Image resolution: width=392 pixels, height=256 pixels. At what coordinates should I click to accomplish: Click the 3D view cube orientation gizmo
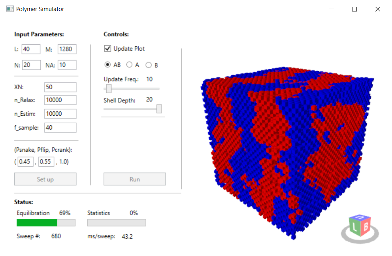pyautogui.click(x=359, y=227)
